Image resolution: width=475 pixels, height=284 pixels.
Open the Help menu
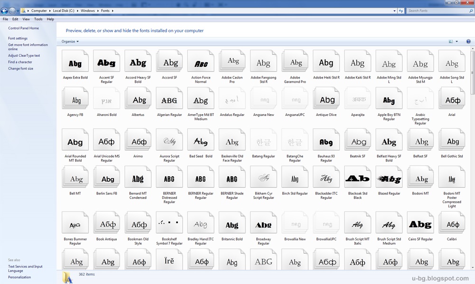click(x=50, y=19)
